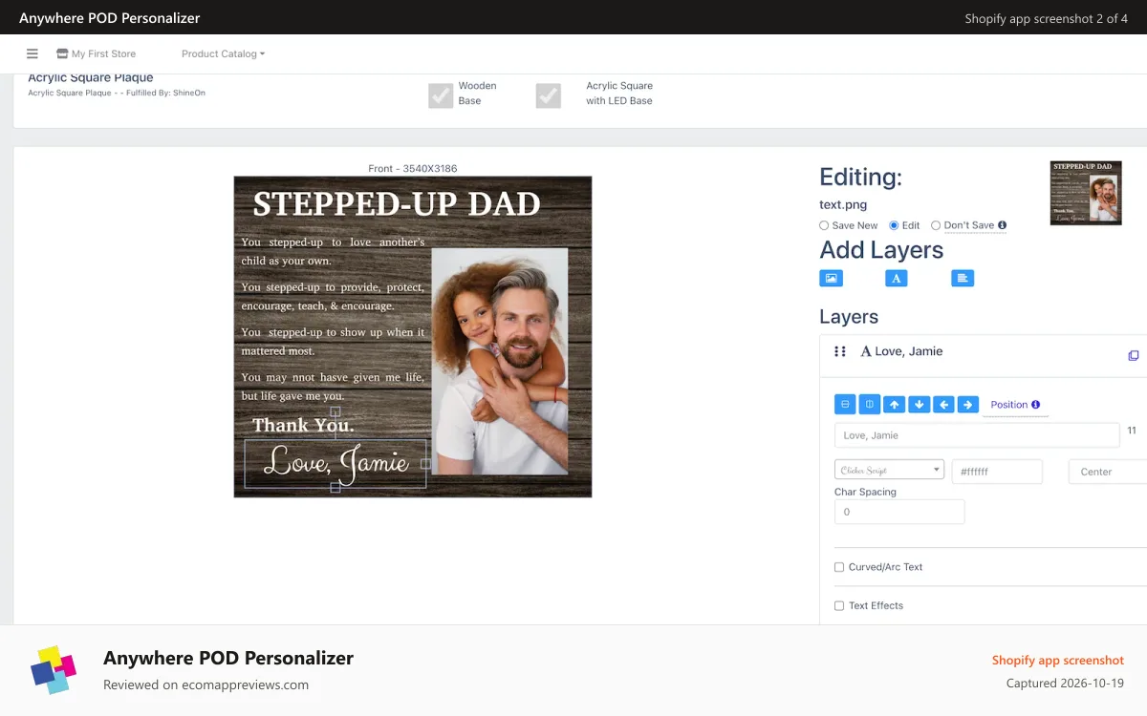Viewport: 1147px width, 716px height.
Task: Center layer horizontally
Action: pos(845,405)
